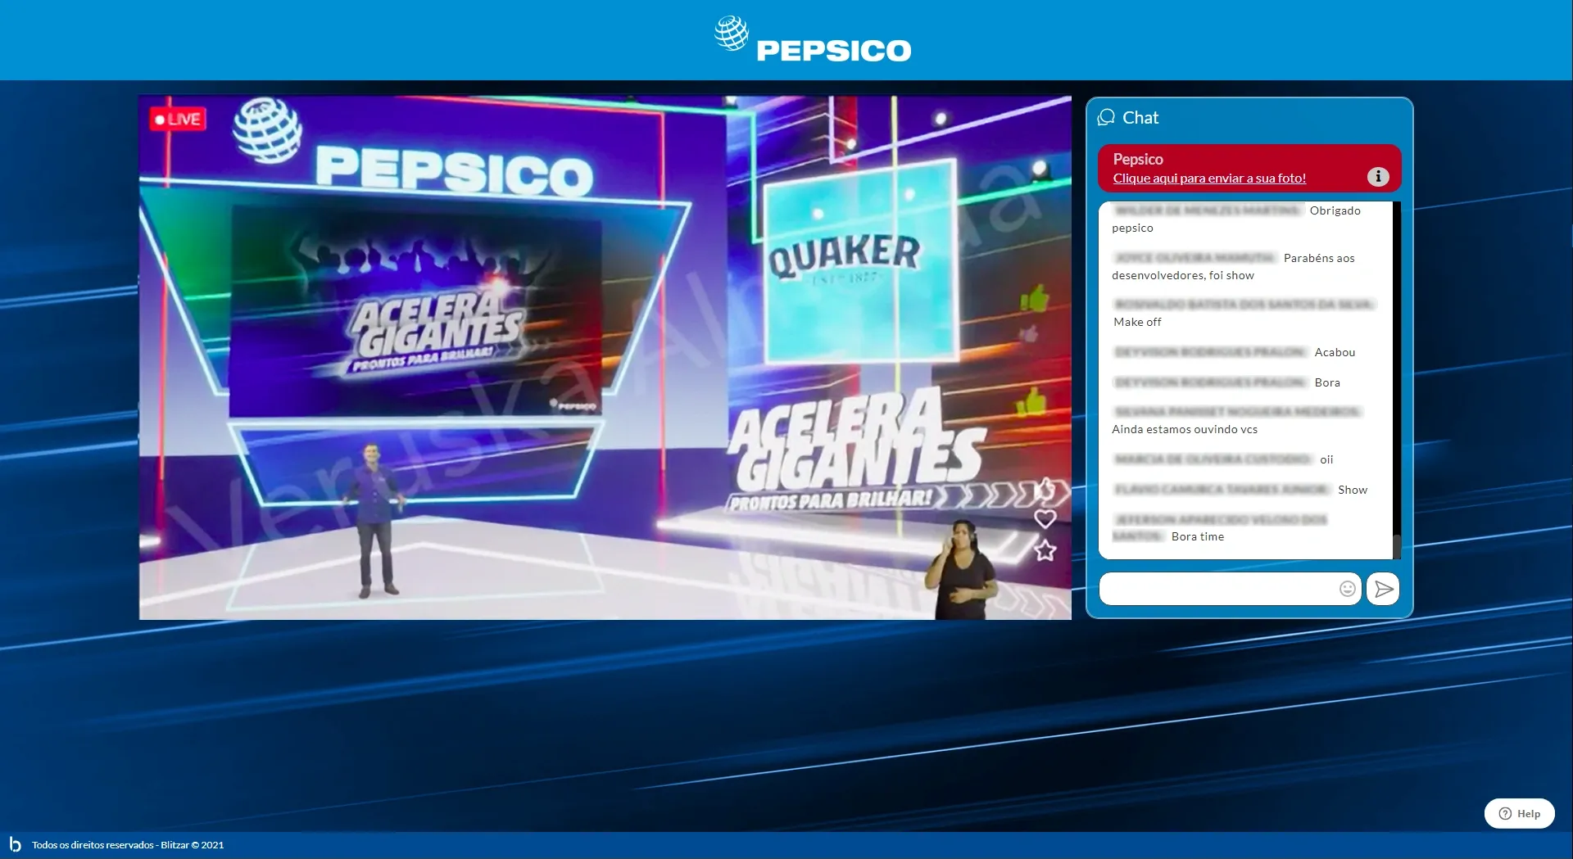Open 'Clique aqui para enviar a sua foto!' link
1573x859 pixels.
tap(1208, 179)
